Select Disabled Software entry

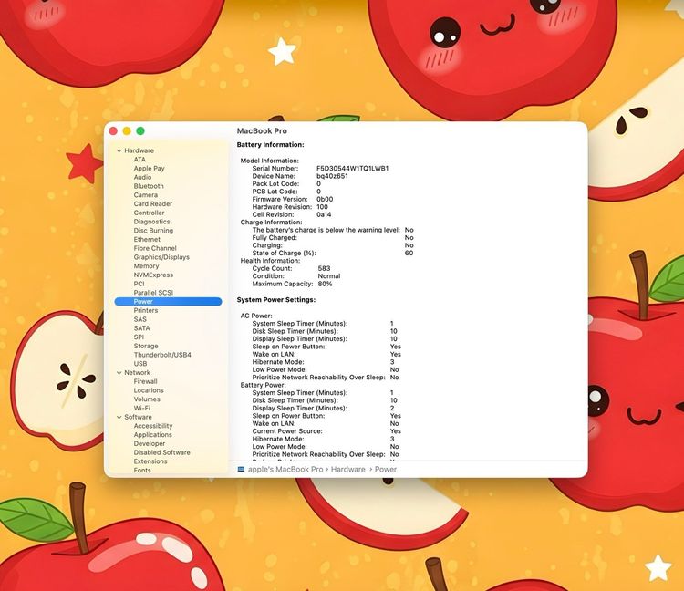(162, 452)
